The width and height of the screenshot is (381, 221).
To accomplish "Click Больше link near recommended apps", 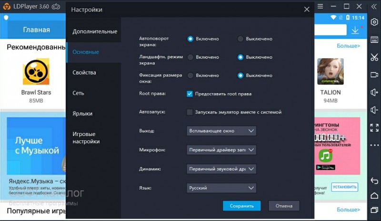I will coord(348,46).
